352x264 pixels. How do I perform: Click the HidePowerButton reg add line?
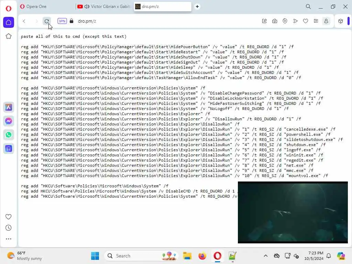(x=157, y=47)
